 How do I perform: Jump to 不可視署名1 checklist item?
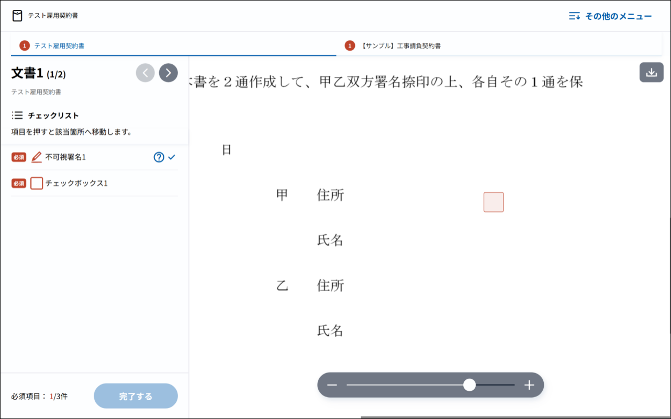pos(65,157)
